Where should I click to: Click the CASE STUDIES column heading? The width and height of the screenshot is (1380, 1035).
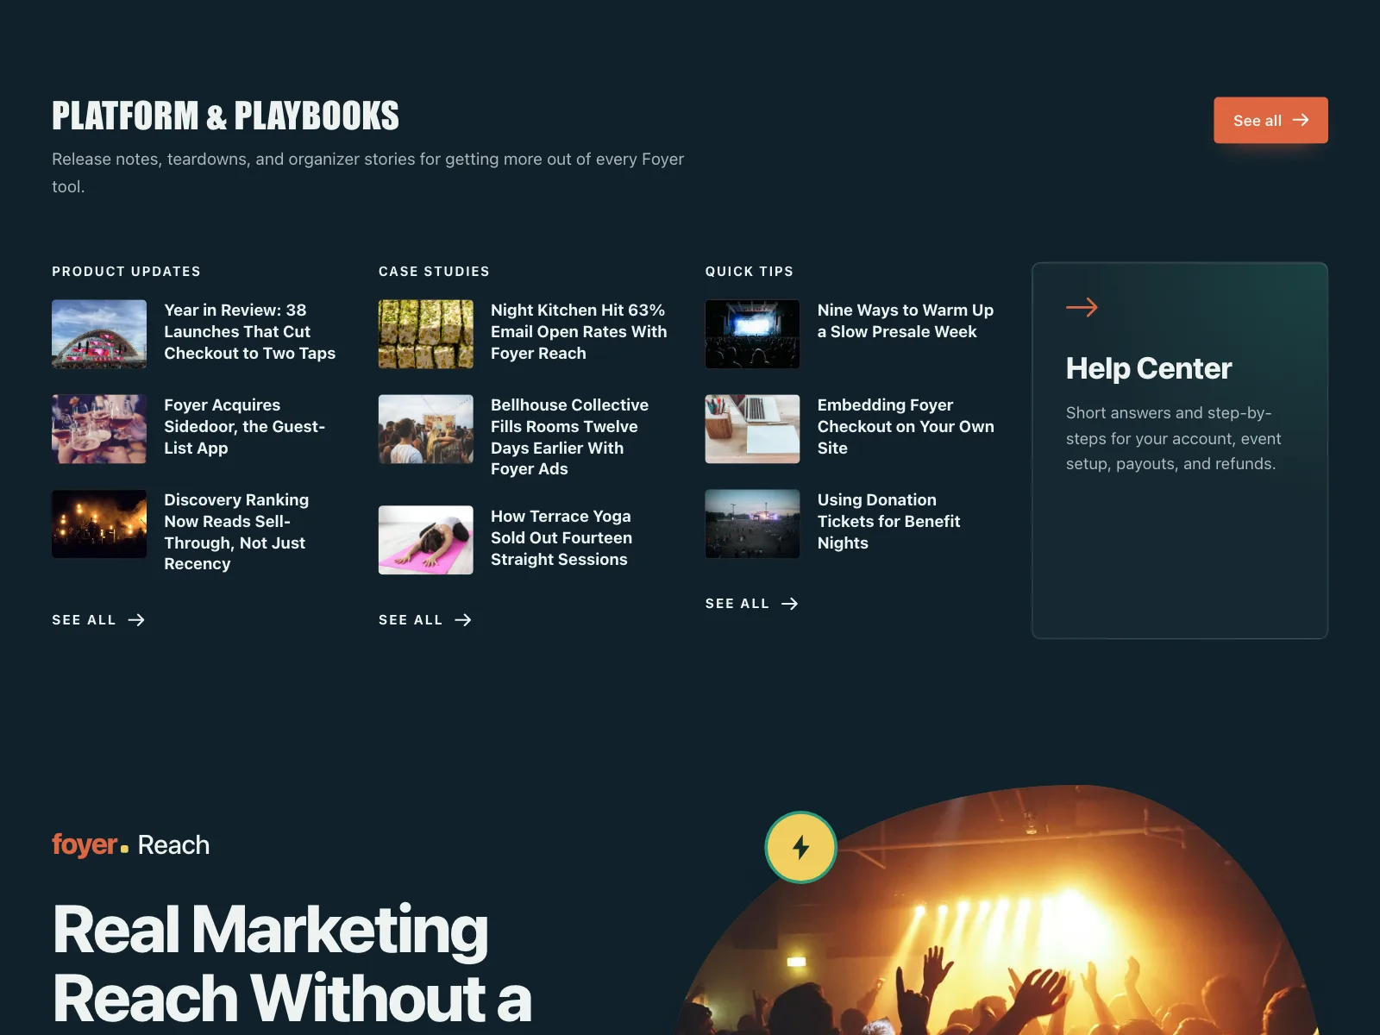434,271
